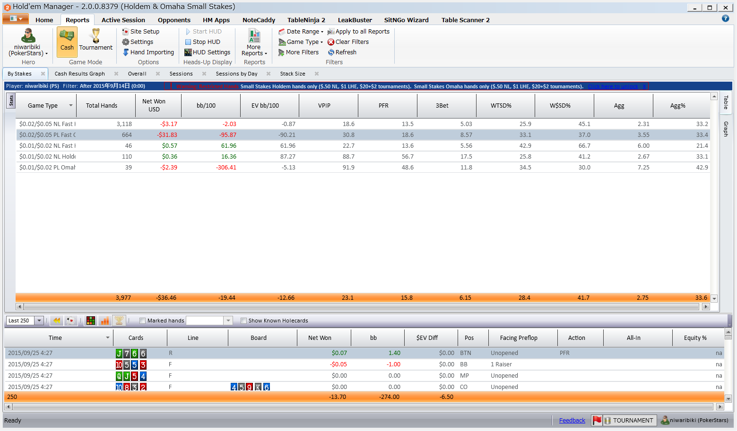The width and height of the screenshot is (737, 431).
Task: Sort by the bb/100 column header
Action: pyautogui.click(x=206, y=106)
